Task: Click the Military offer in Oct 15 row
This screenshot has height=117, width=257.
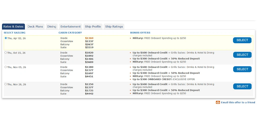Action: [159, 62]
